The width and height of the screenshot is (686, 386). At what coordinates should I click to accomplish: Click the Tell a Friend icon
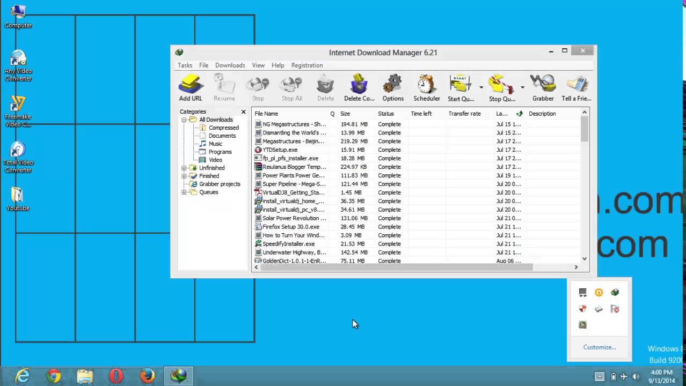coord(576,88)
